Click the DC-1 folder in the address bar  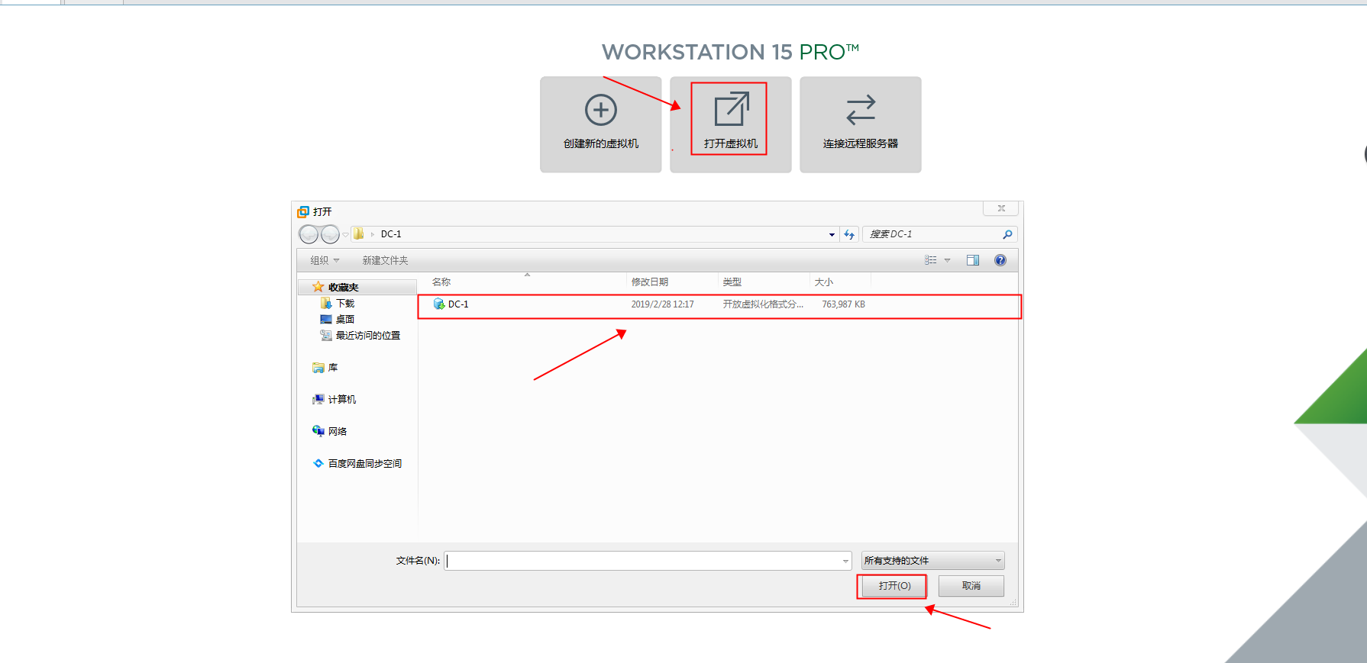click(x=391, y=234)
